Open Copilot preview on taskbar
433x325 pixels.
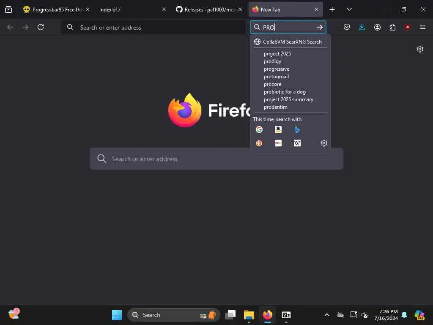(x=419, y=315)
